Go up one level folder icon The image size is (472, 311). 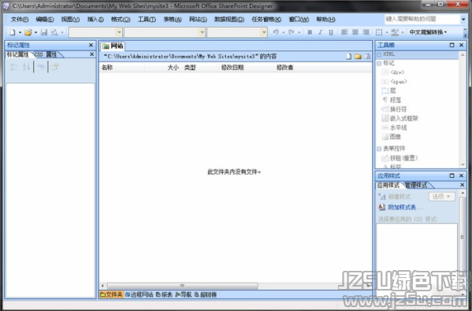point(367,56)
